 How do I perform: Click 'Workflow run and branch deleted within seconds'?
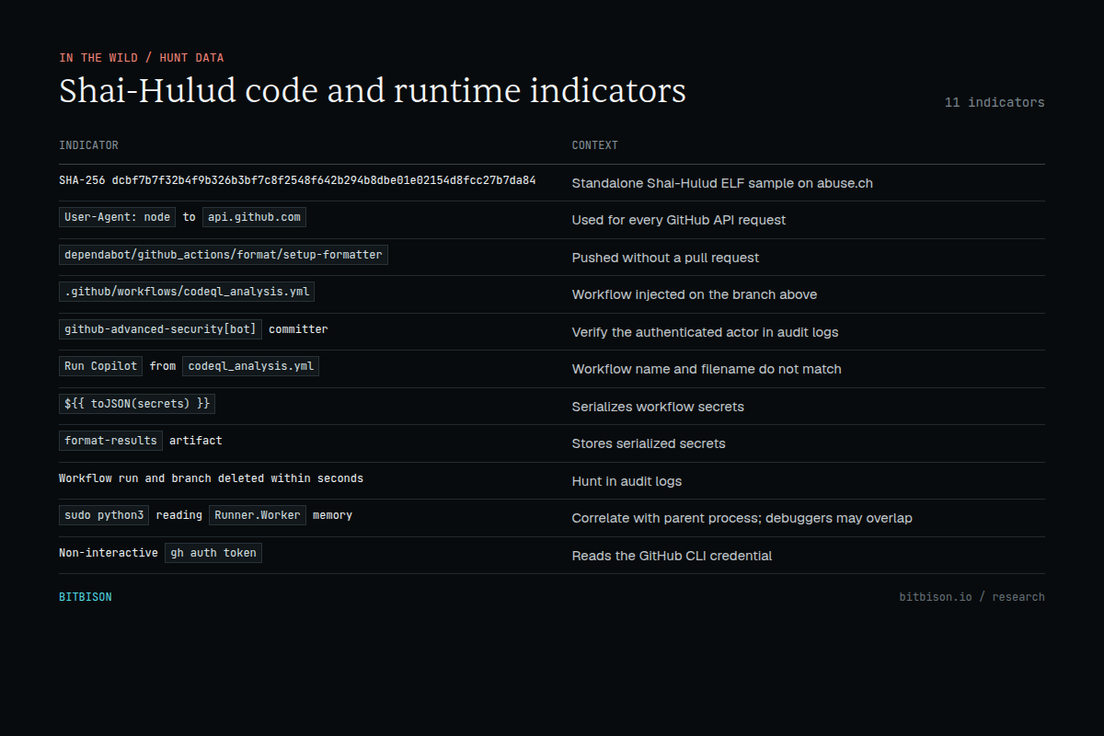211,478
